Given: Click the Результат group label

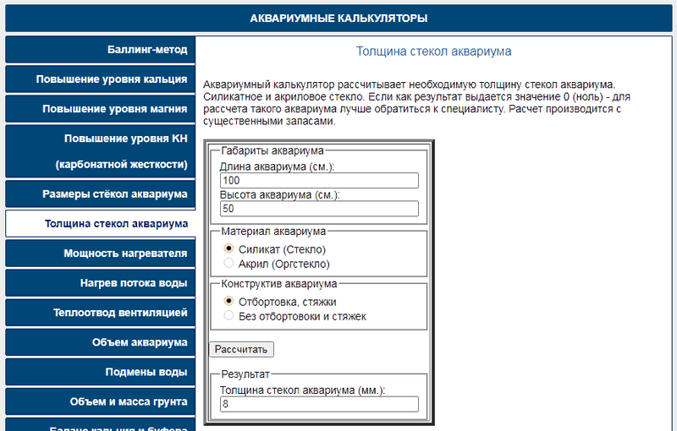Looking at the screenshot, I should pyautogui.click(x=245, y=374).
